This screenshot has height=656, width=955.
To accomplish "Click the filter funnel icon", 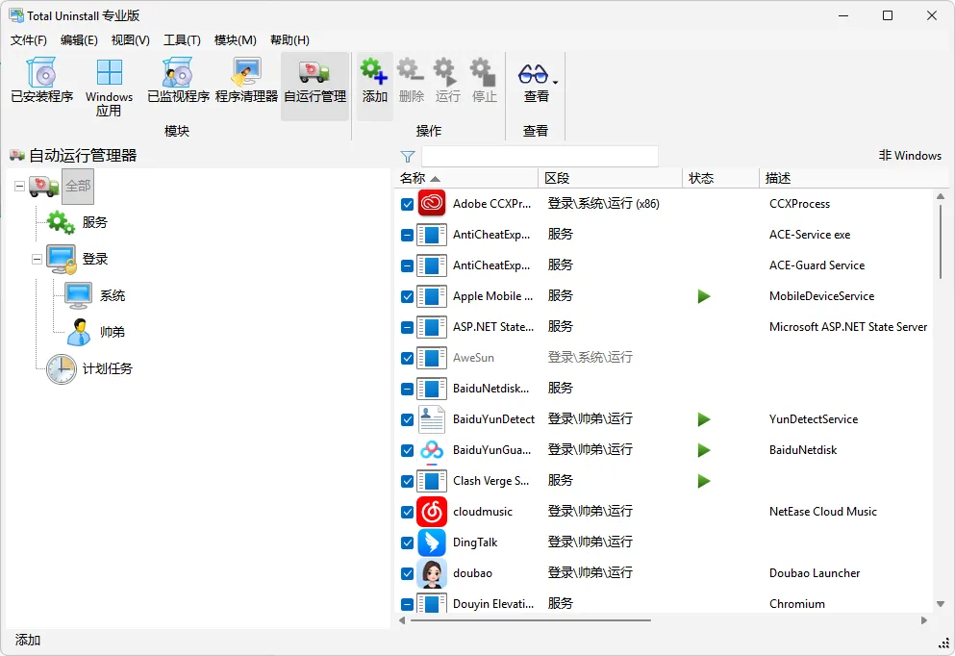I will 408,157.
